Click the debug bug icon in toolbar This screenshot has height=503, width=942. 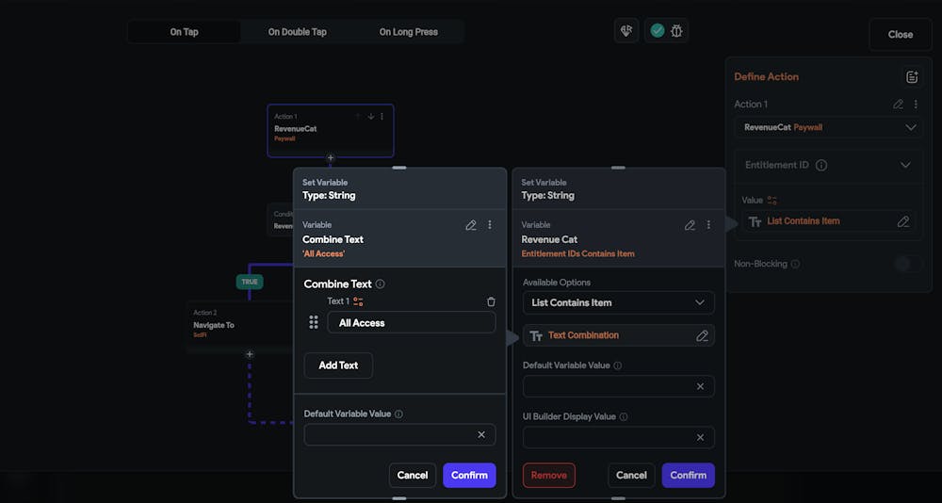coord(677,31)
